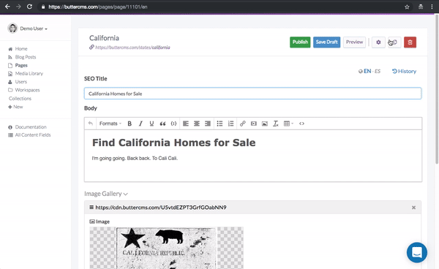Align text center in editor
This screenshot has width=439, height=269.
[x=197, y=124]
